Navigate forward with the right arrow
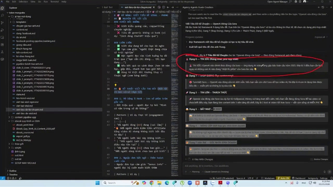The width and height of the screenshot is (333, 187). pyautogui.click(x=172, y=7)
